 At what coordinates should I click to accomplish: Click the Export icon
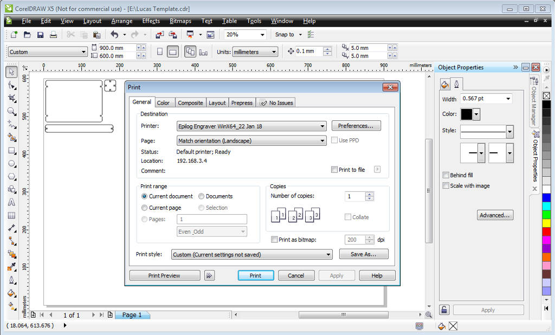(173, 35)
